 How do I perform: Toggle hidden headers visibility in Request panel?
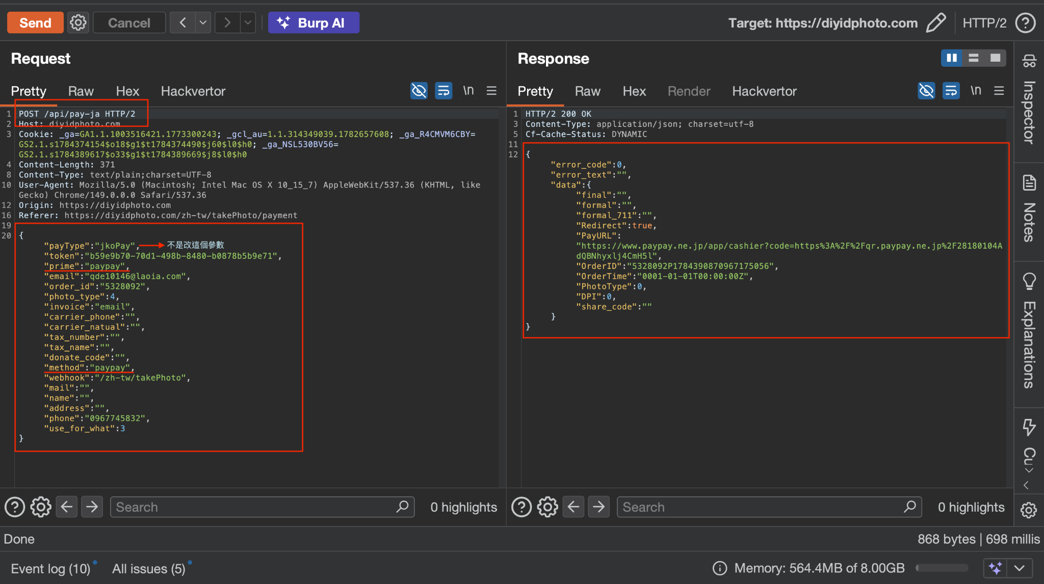(419, 91)
